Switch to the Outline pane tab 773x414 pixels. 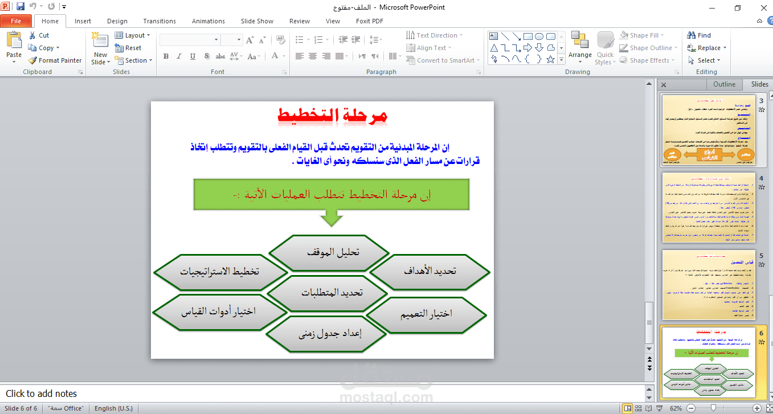tap(725, 84)
